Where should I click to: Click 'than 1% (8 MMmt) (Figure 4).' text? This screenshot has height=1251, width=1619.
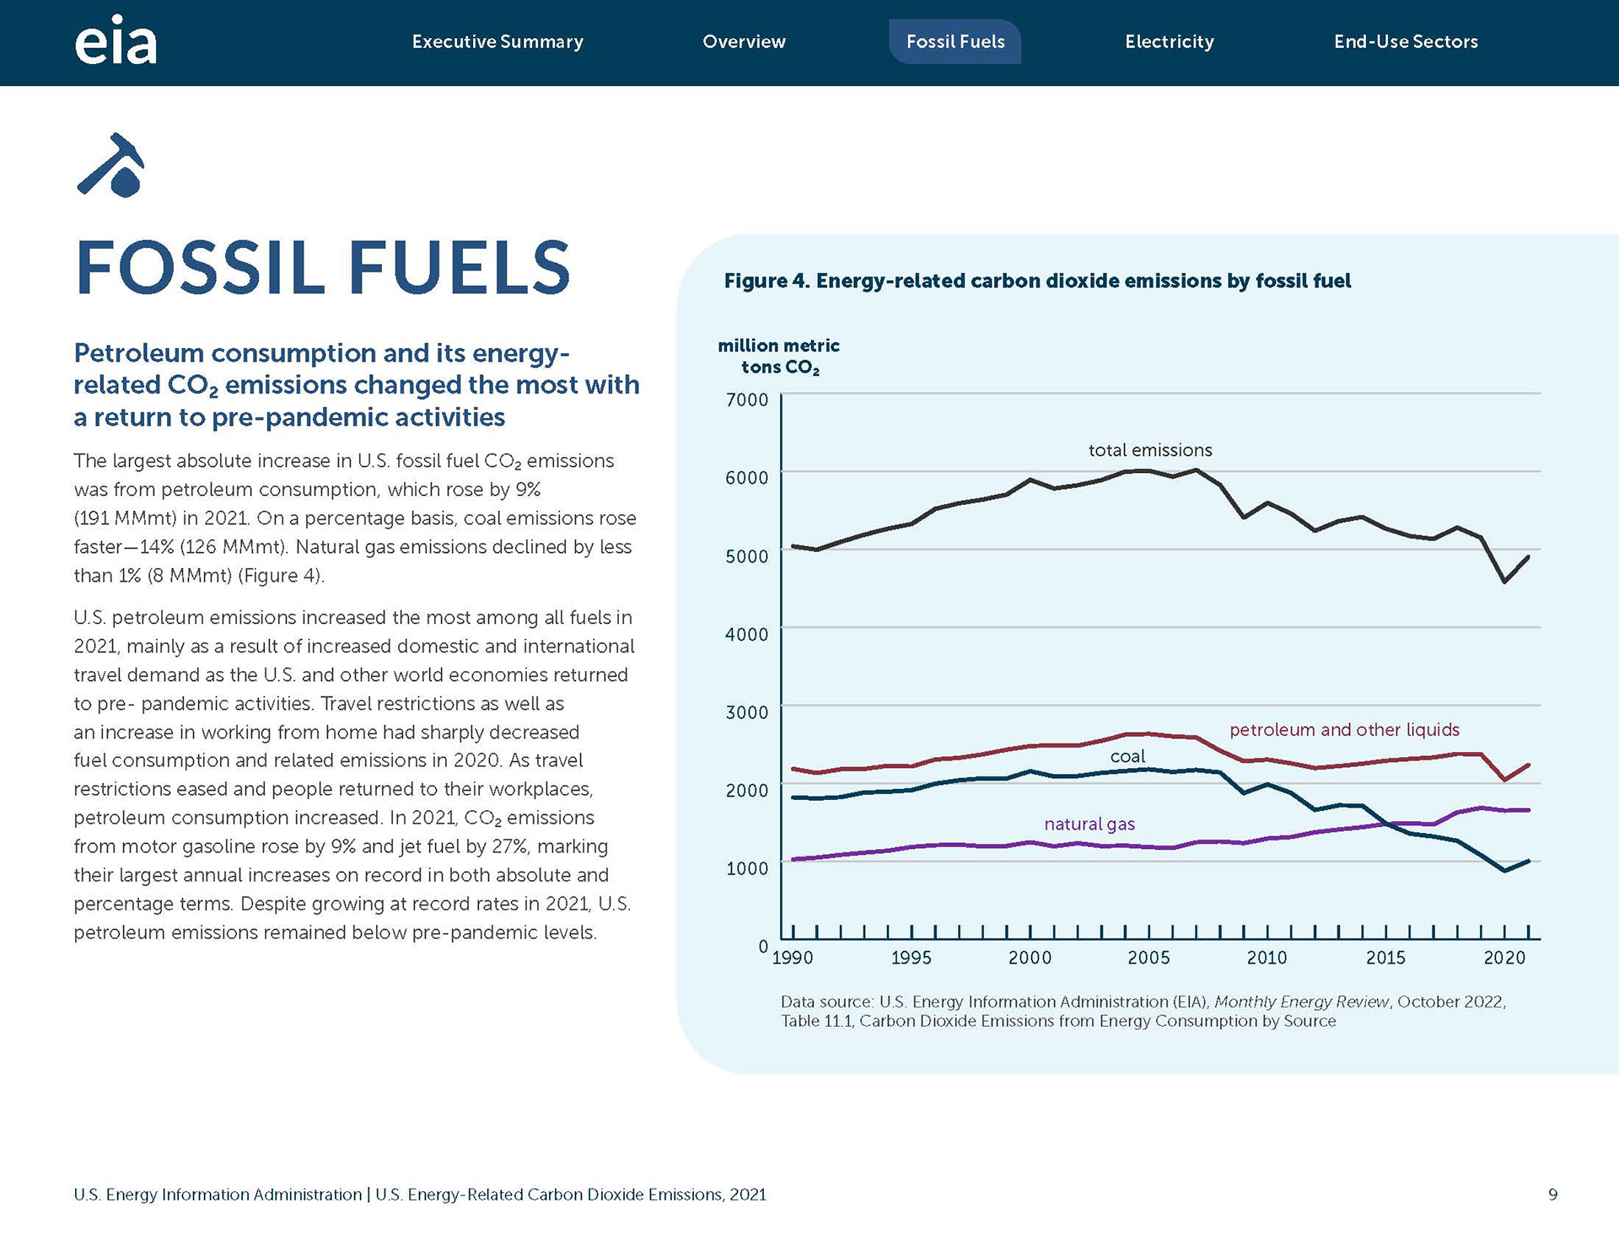click(x=199, y=576)
